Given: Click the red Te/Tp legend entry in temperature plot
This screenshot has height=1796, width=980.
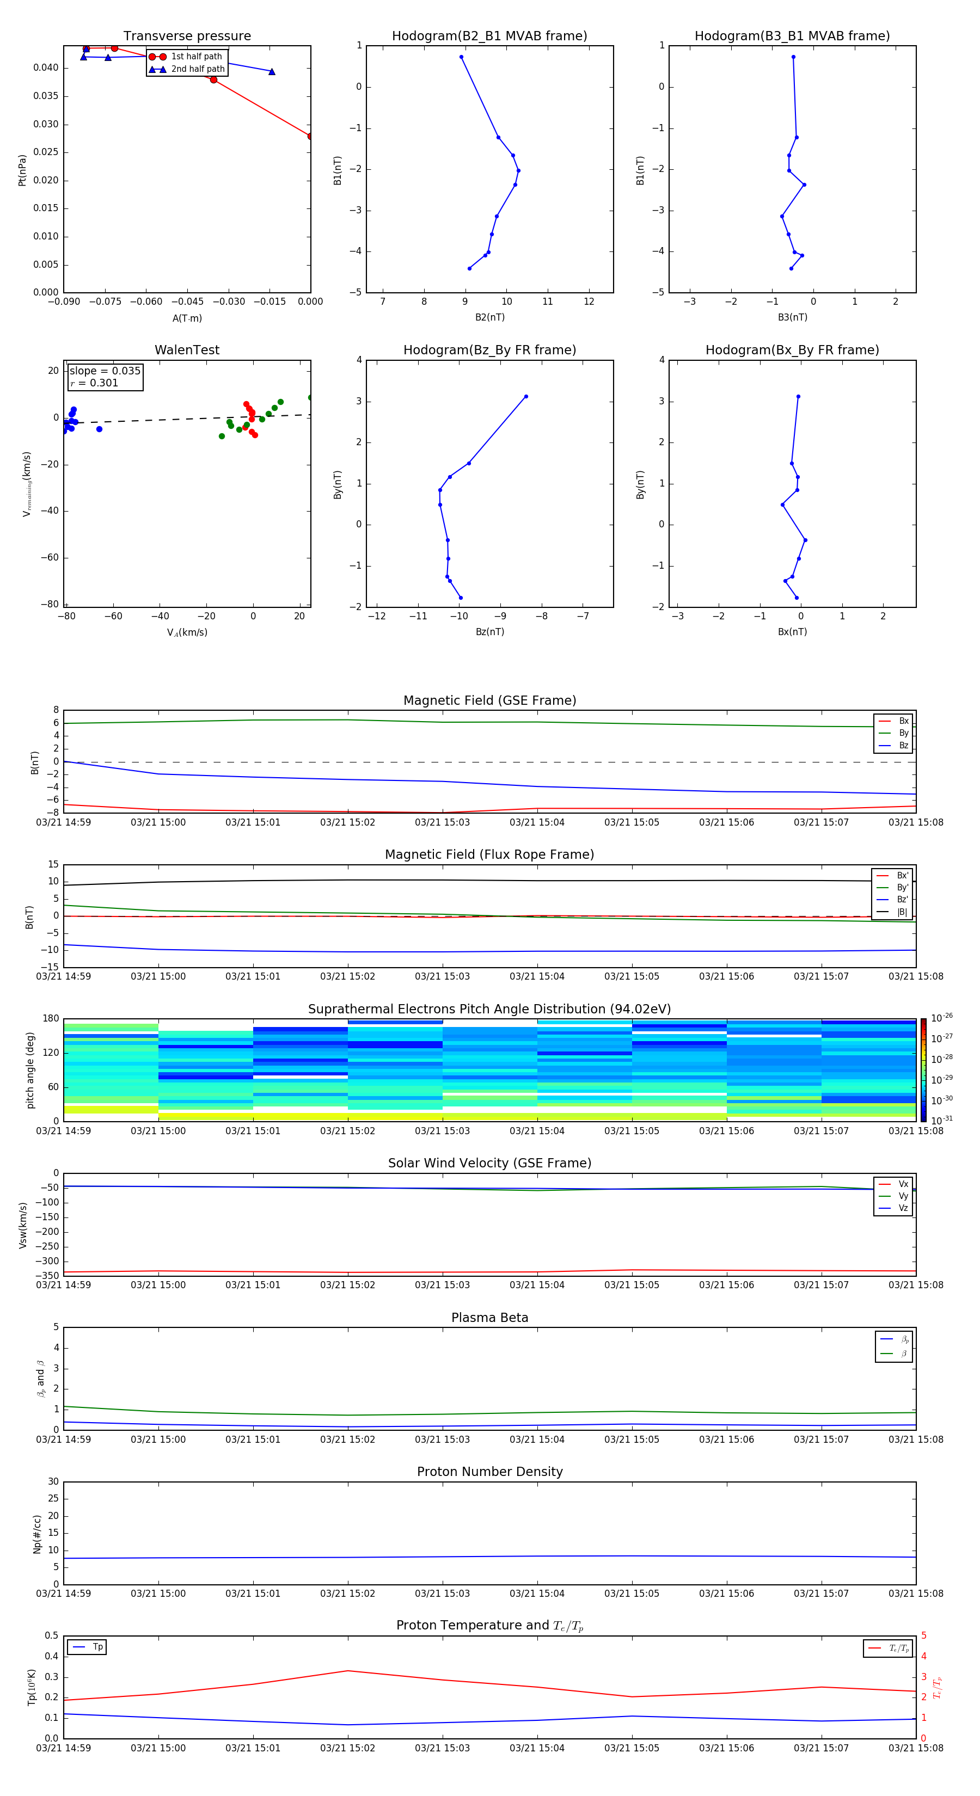Looking at the screenshot, I should (x=888, y=1648).
